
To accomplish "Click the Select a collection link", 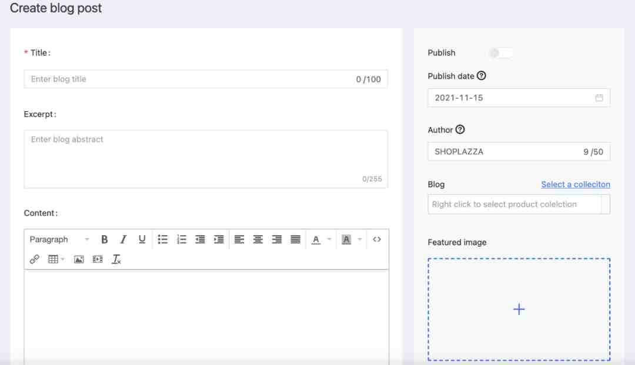I will coord(576,185).
